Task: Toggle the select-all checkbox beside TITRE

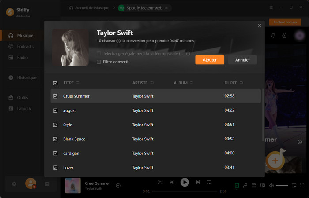Action: [x=55, y=83]
